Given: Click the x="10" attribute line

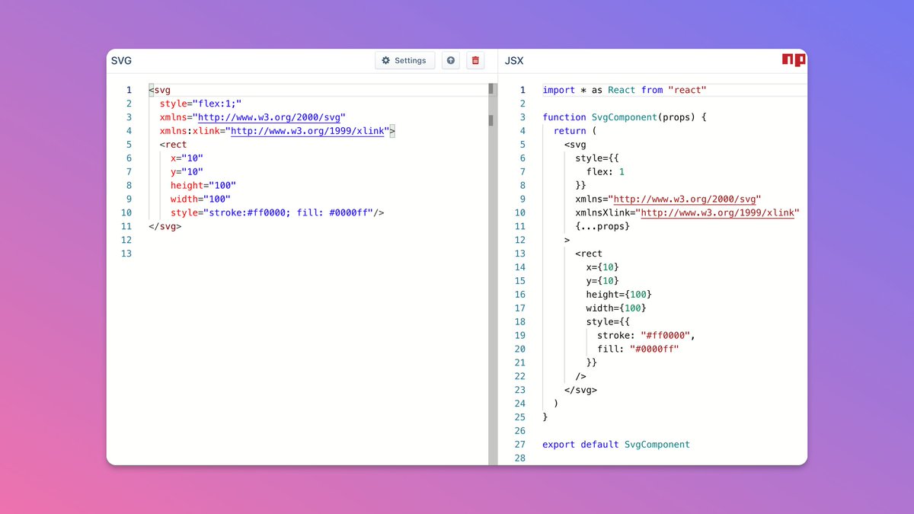Looking at the screenshot, I should [187, 158].
